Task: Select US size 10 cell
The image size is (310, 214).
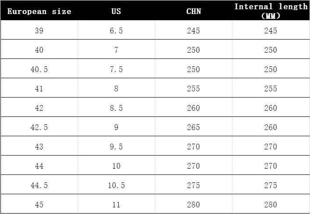Action: tap(116, 166)
